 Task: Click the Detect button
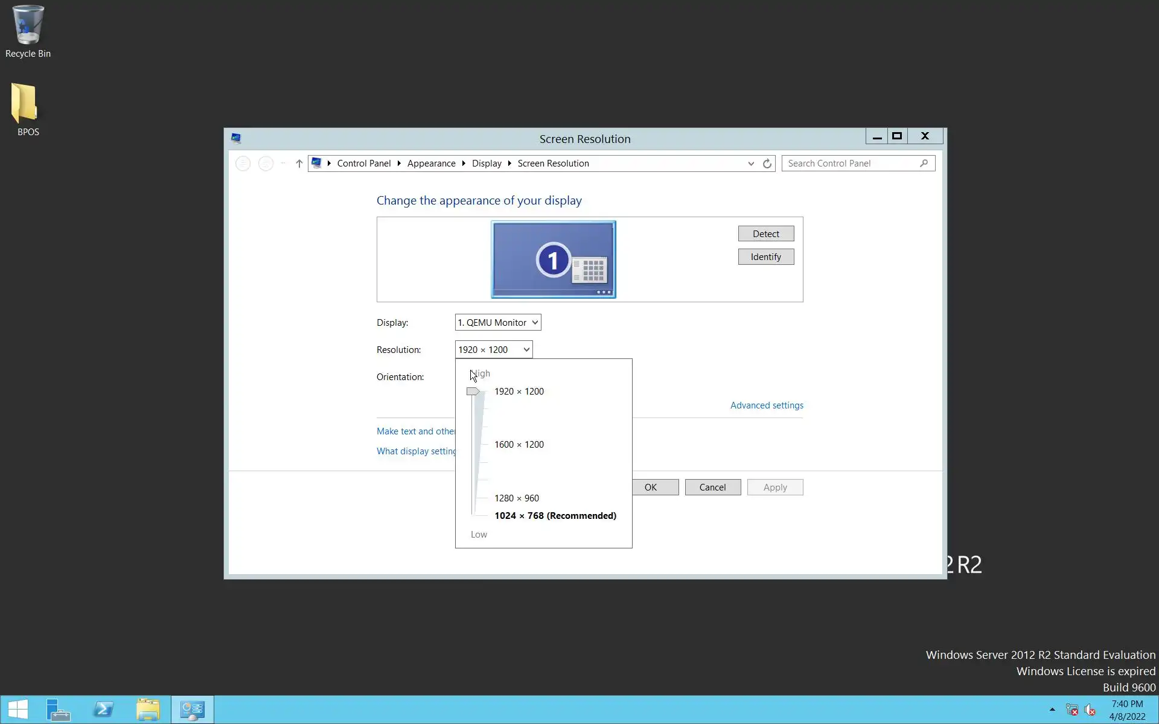pyautogui.click(x=765, y=234)
